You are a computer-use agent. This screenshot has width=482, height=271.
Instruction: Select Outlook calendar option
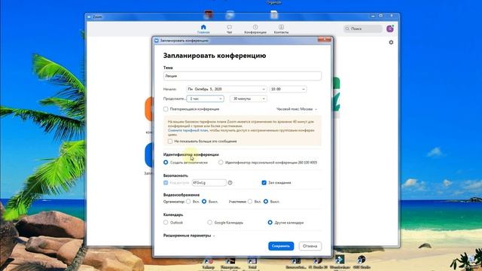point(166,222)
